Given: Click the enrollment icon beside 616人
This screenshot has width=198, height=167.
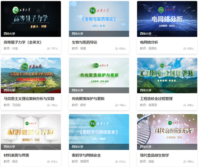Looking at the screenshot, I should point(48,162).
